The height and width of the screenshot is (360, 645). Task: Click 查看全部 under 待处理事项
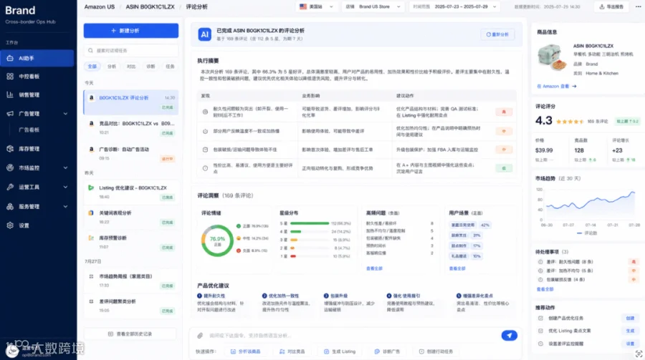545,289
